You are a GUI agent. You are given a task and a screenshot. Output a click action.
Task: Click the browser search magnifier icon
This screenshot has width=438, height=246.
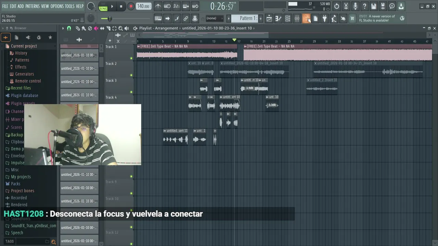point(53,242)
